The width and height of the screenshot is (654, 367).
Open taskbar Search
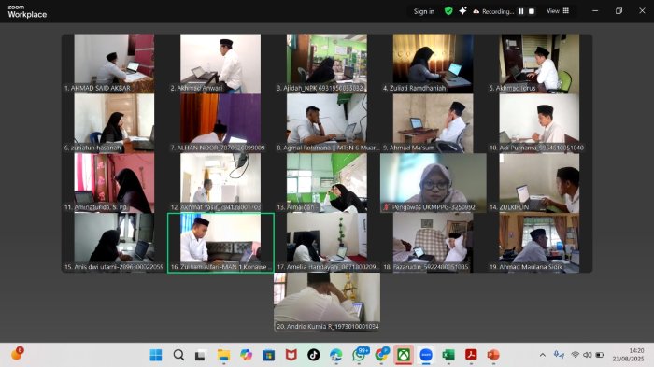coord(178,355)
